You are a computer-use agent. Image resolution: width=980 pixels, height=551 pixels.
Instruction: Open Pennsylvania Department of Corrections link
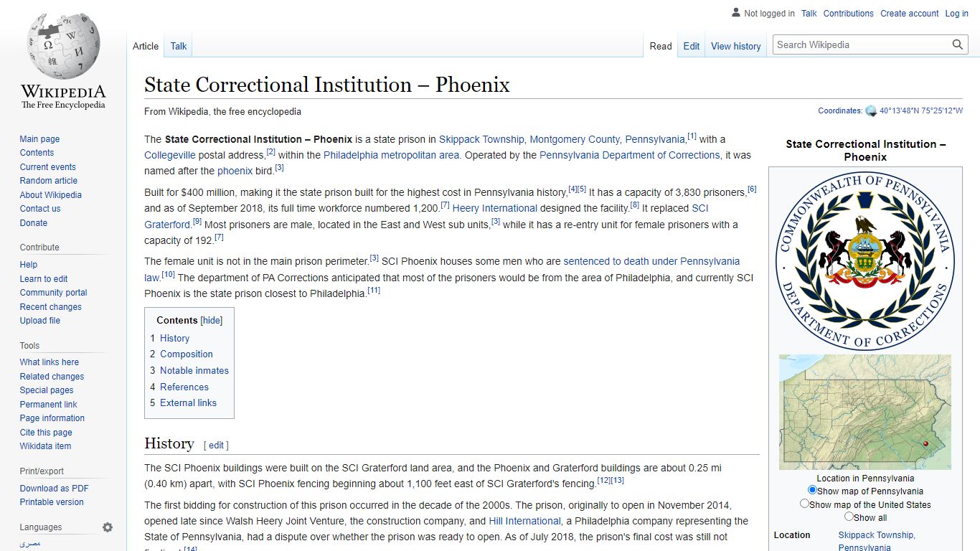pos(630,155)
